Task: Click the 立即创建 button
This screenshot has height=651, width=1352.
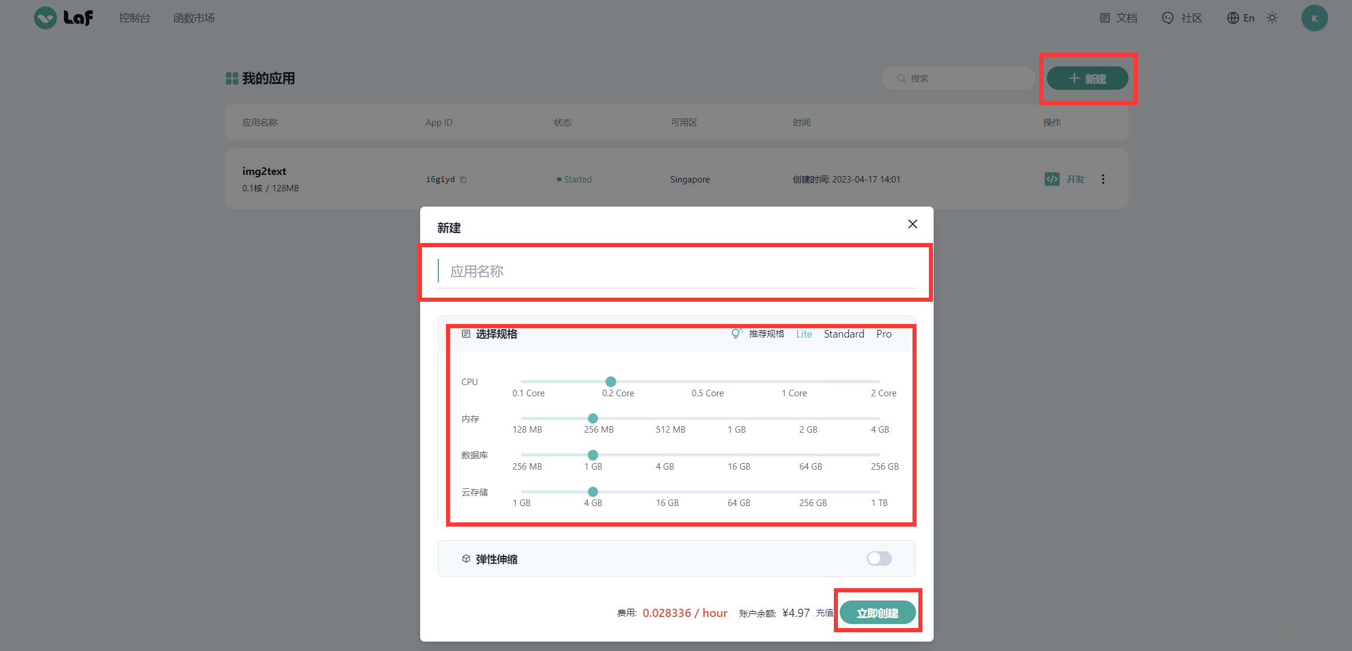Action: (877, 613)
